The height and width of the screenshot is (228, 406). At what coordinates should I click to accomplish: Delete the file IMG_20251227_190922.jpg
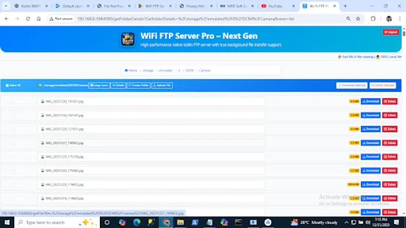389,143
